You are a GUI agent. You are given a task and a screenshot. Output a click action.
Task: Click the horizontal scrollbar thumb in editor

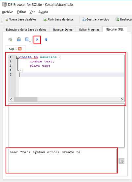click(x=25, y=99)
